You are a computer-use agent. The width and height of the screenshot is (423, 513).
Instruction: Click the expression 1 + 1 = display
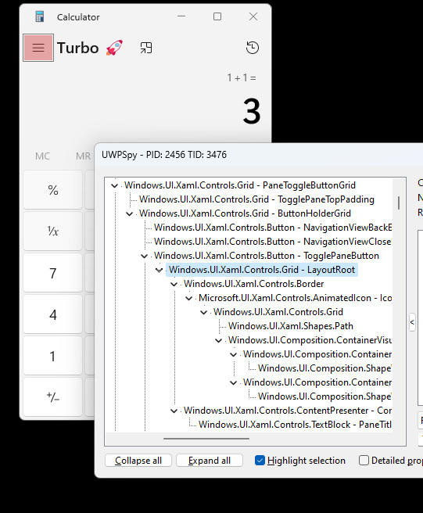[x=242, y=78]
